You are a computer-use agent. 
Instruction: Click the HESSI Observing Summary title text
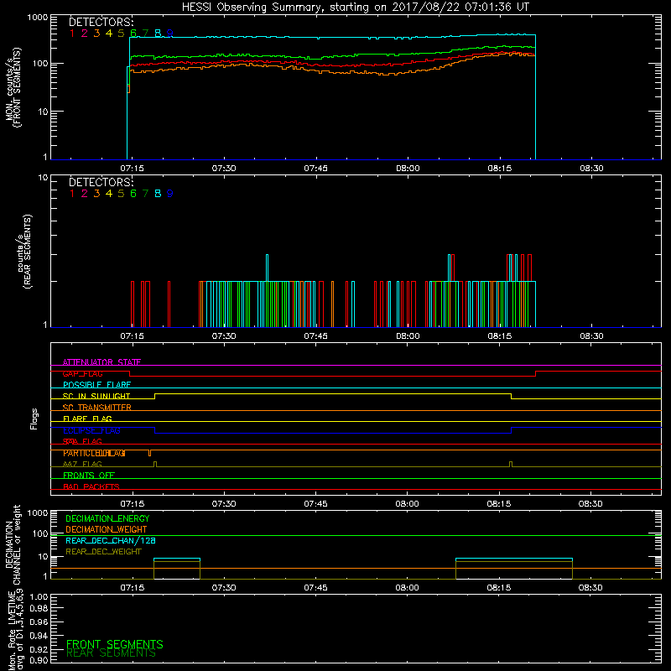pos(355,8)
